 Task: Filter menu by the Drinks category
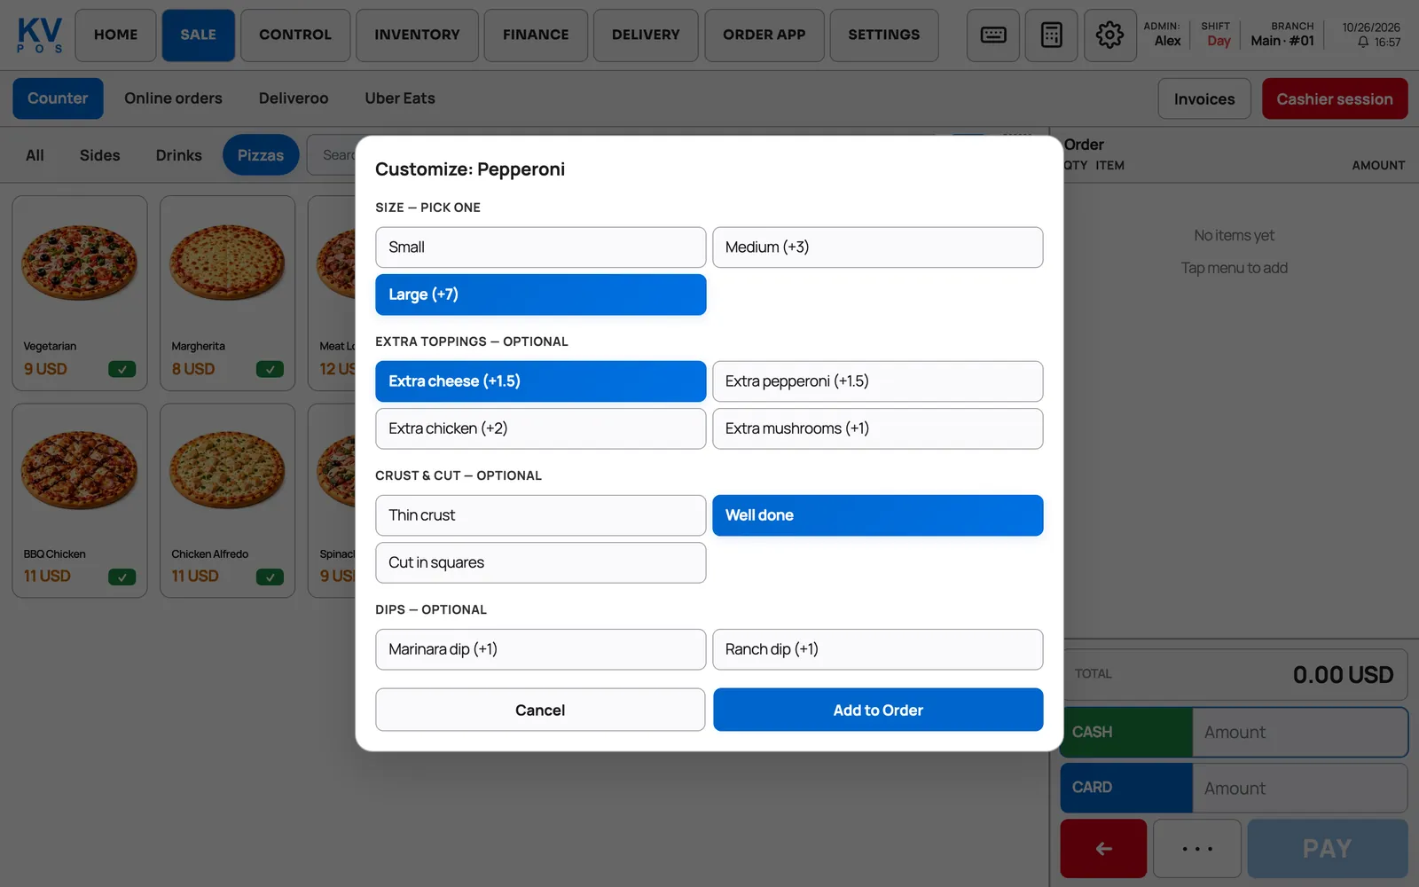click(x=179, y=155)
